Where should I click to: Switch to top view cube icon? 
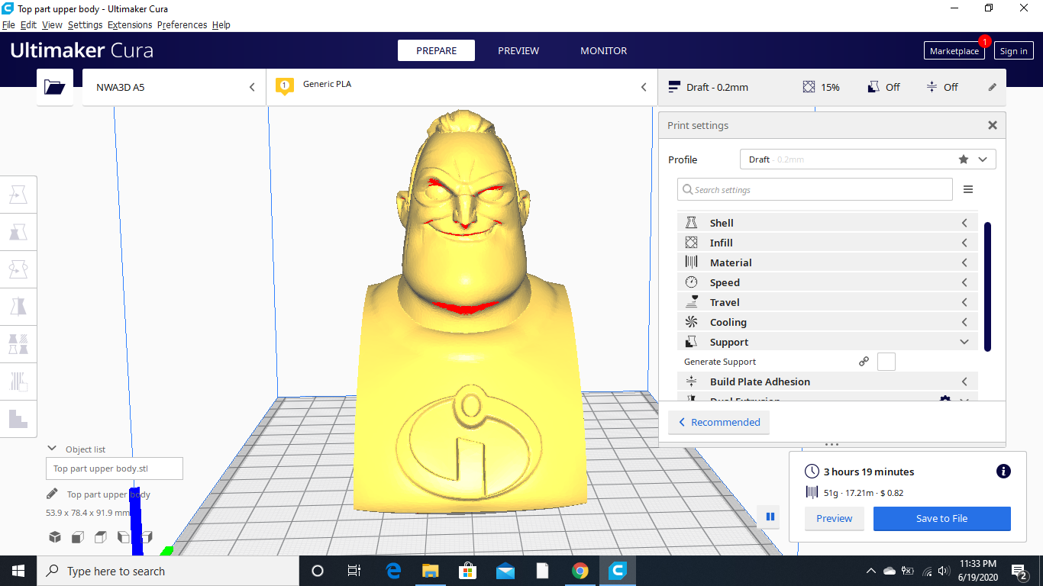point(101,537)
